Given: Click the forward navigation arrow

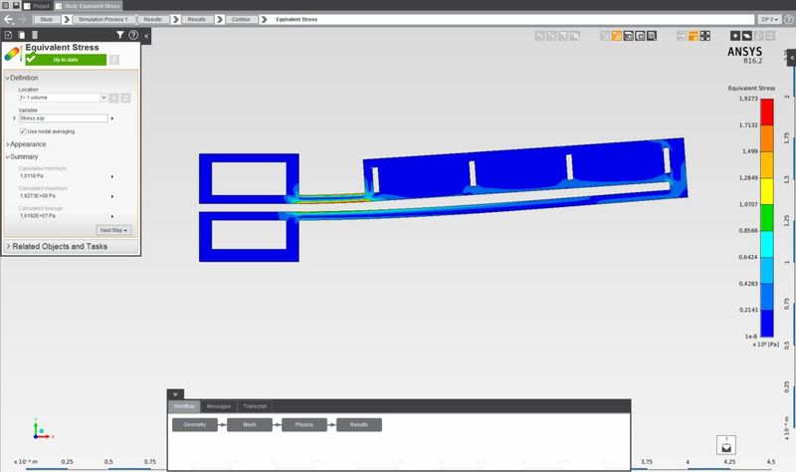Looking at the screenshot, I should point(22,19).
